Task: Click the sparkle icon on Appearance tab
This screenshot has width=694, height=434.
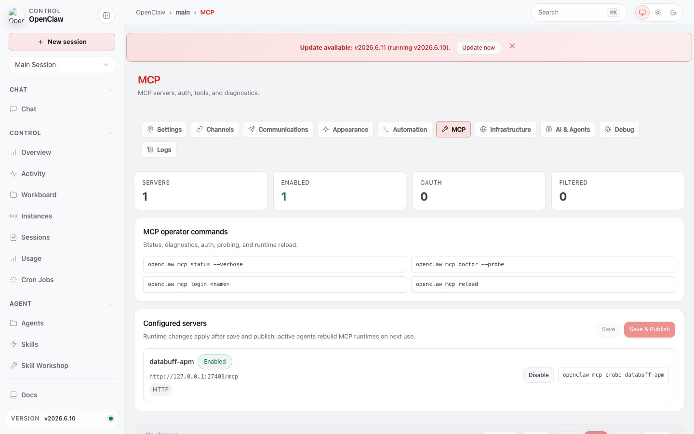Action: (x=326, y=129)
